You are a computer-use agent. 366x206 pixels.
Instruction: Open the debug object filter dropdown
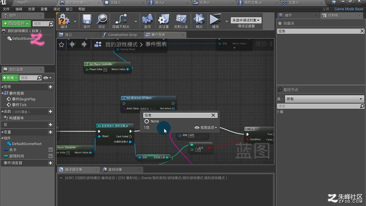246,20
